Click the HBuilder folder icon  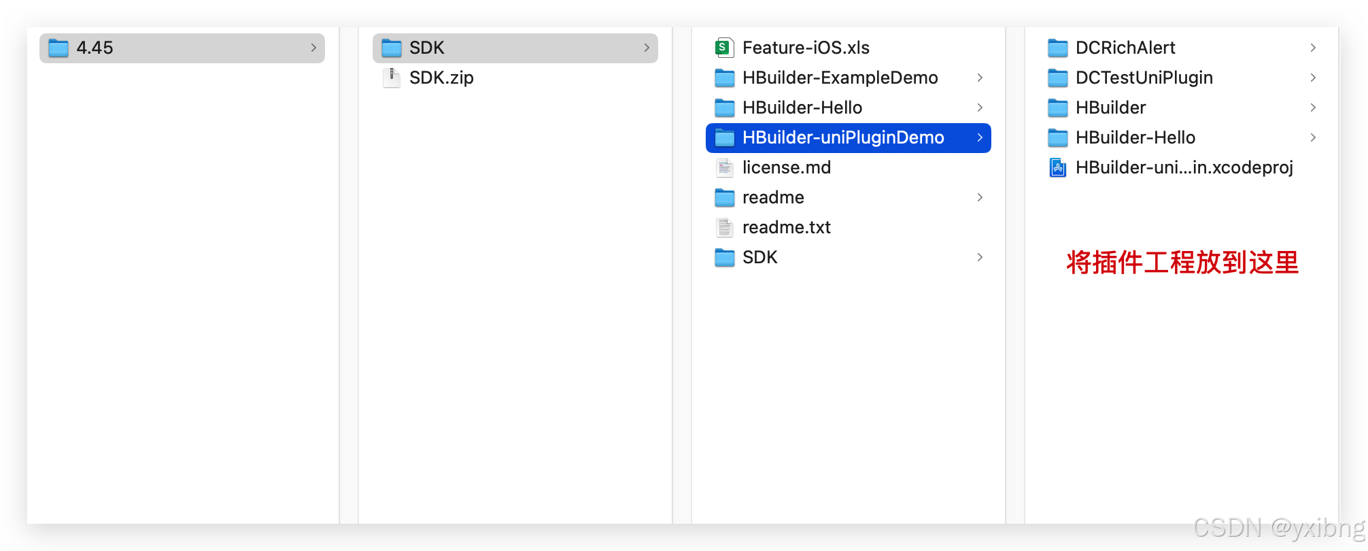click(1058, 108)
